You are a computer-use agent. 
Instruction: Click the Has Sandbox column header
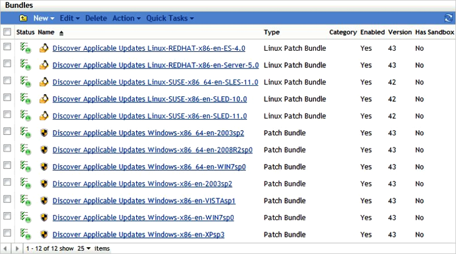point(434,32)
